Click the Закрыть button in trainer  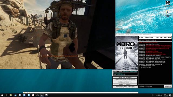[x=168, y=86]
